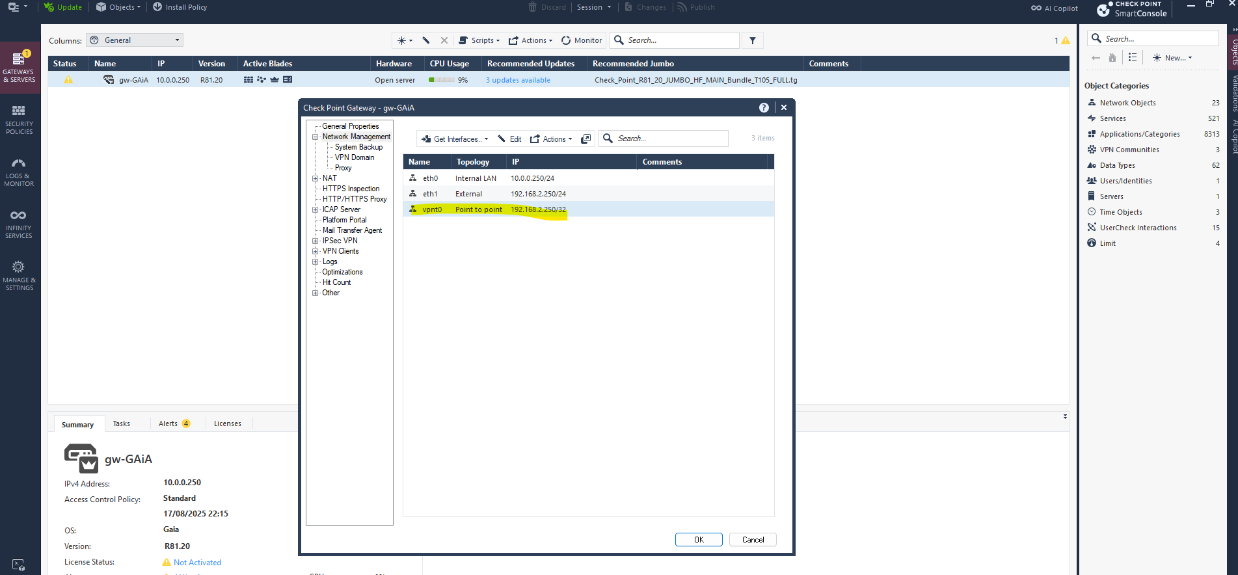Open Actions dropdown inside the gateway dialog

click(x=551, y=139)
